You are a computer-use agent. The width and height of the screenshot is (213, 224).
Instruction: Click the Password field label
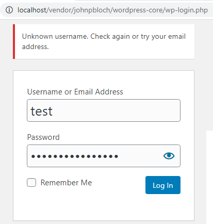click(43, 137)
